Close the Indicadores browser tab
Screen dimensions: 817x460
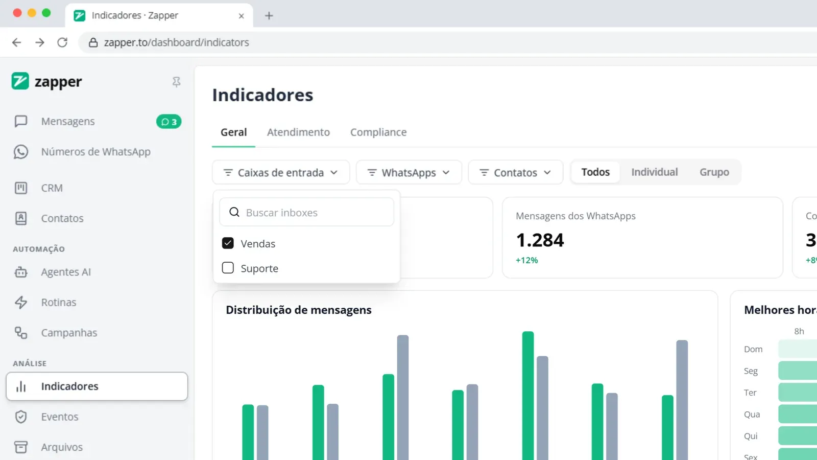click(242, 16)
